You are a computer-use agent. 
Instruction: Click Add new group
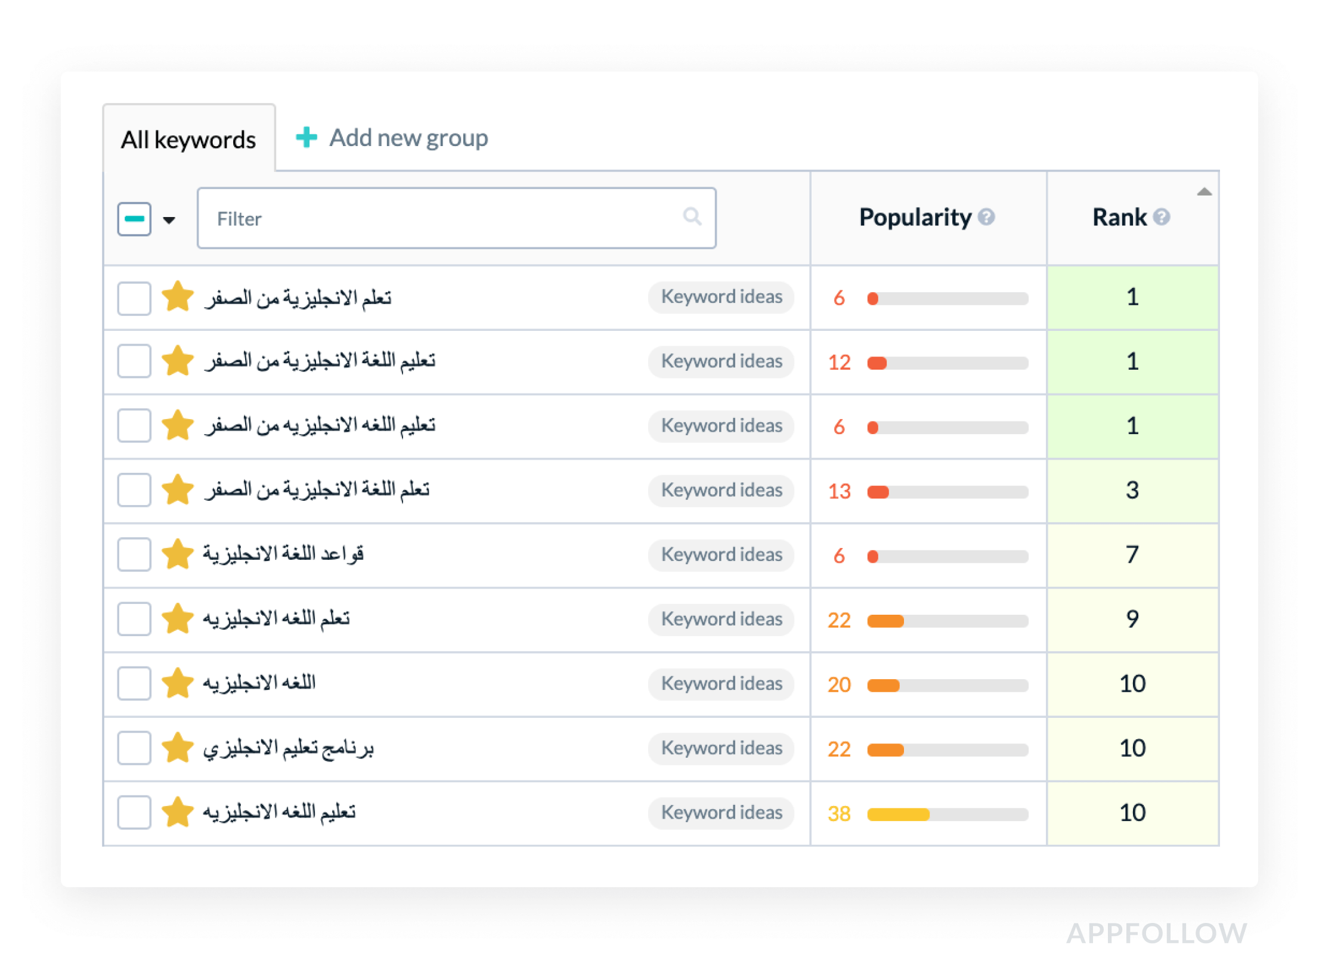408,138
